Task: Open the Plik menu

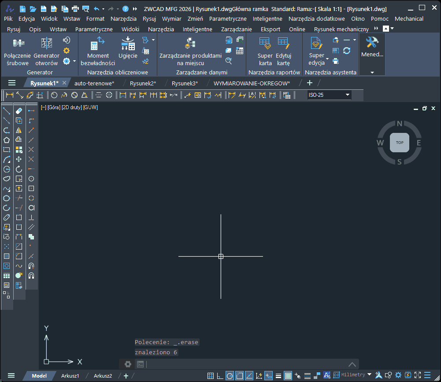Action: [x=8, y=19]
